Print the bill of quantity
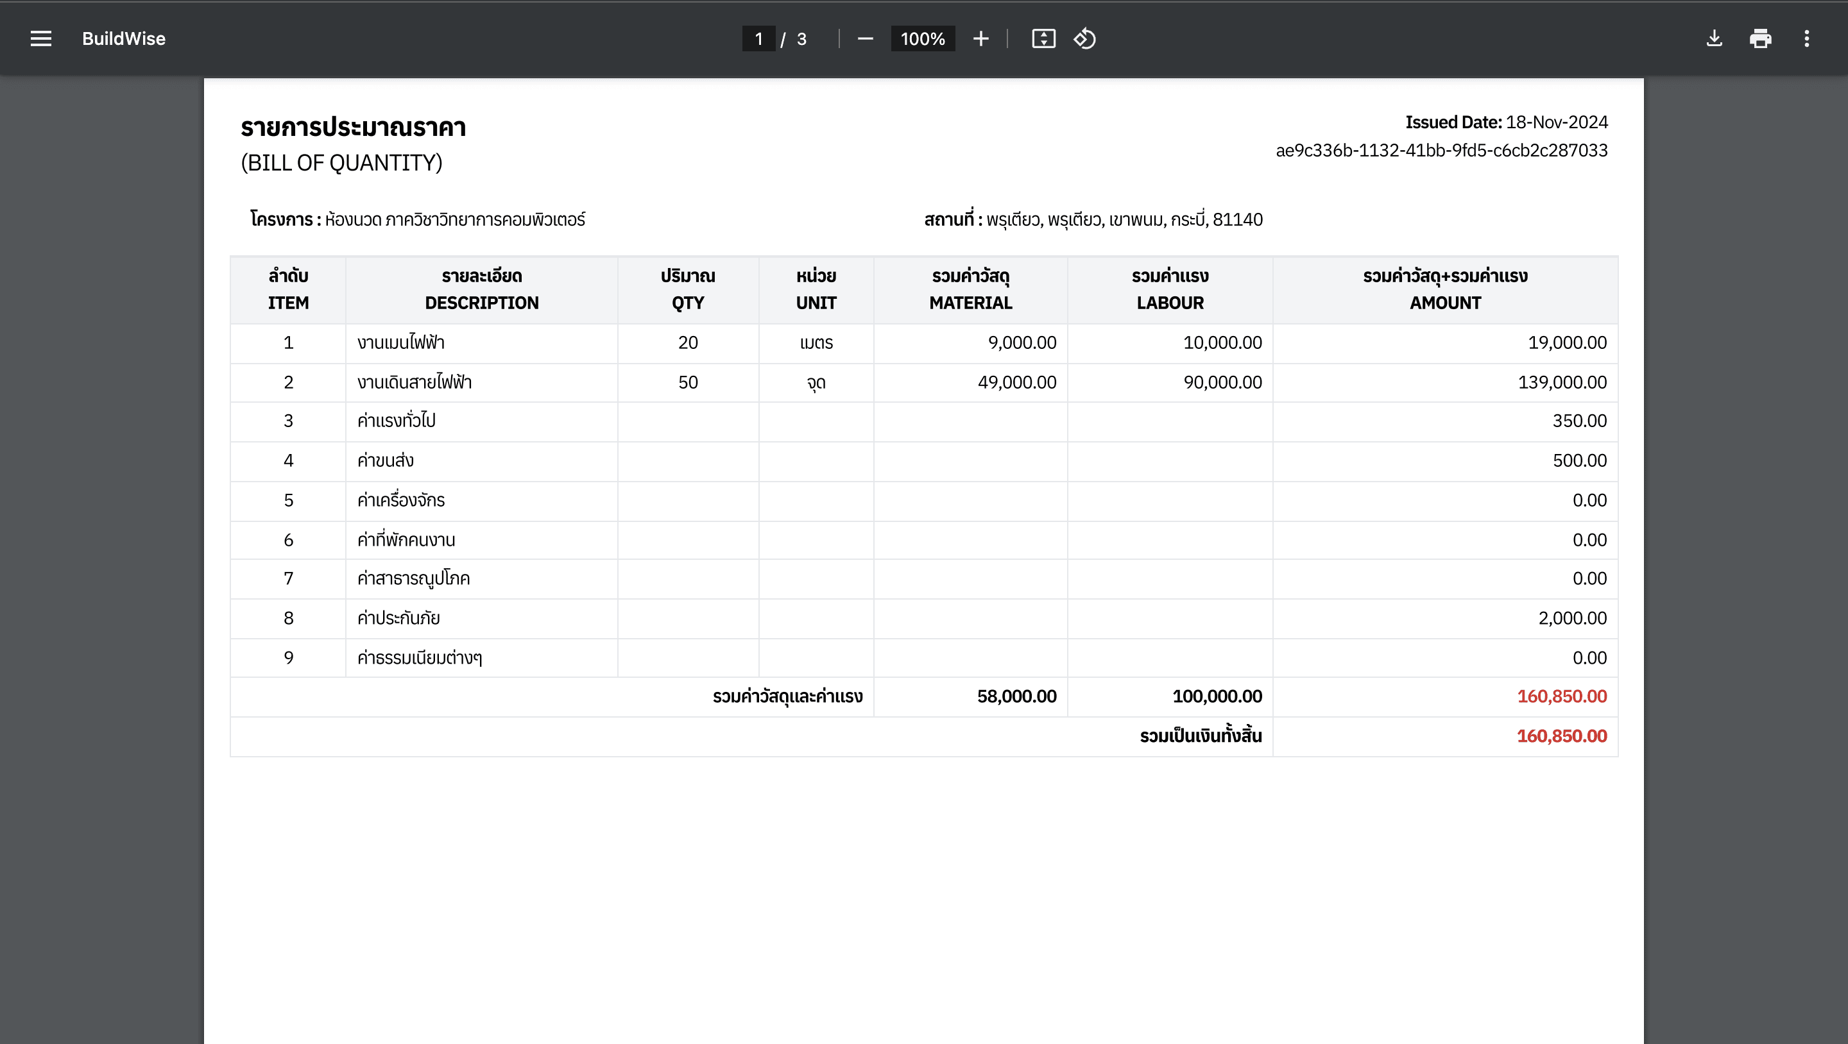 click(x=1761, y=38)
